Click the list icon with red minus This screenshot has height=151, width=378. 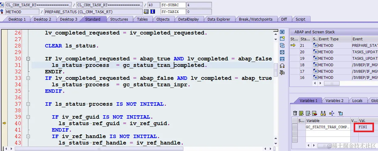315,113
